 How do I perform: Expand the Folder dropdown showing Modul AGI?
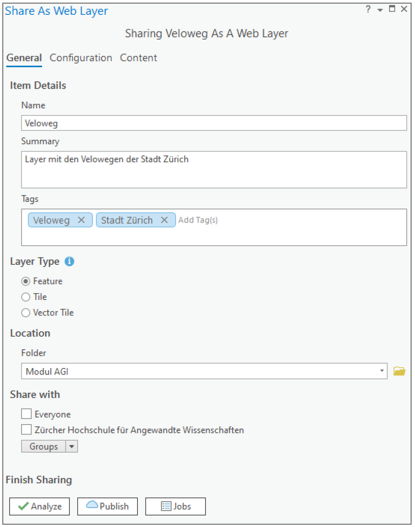click(382, 371)
